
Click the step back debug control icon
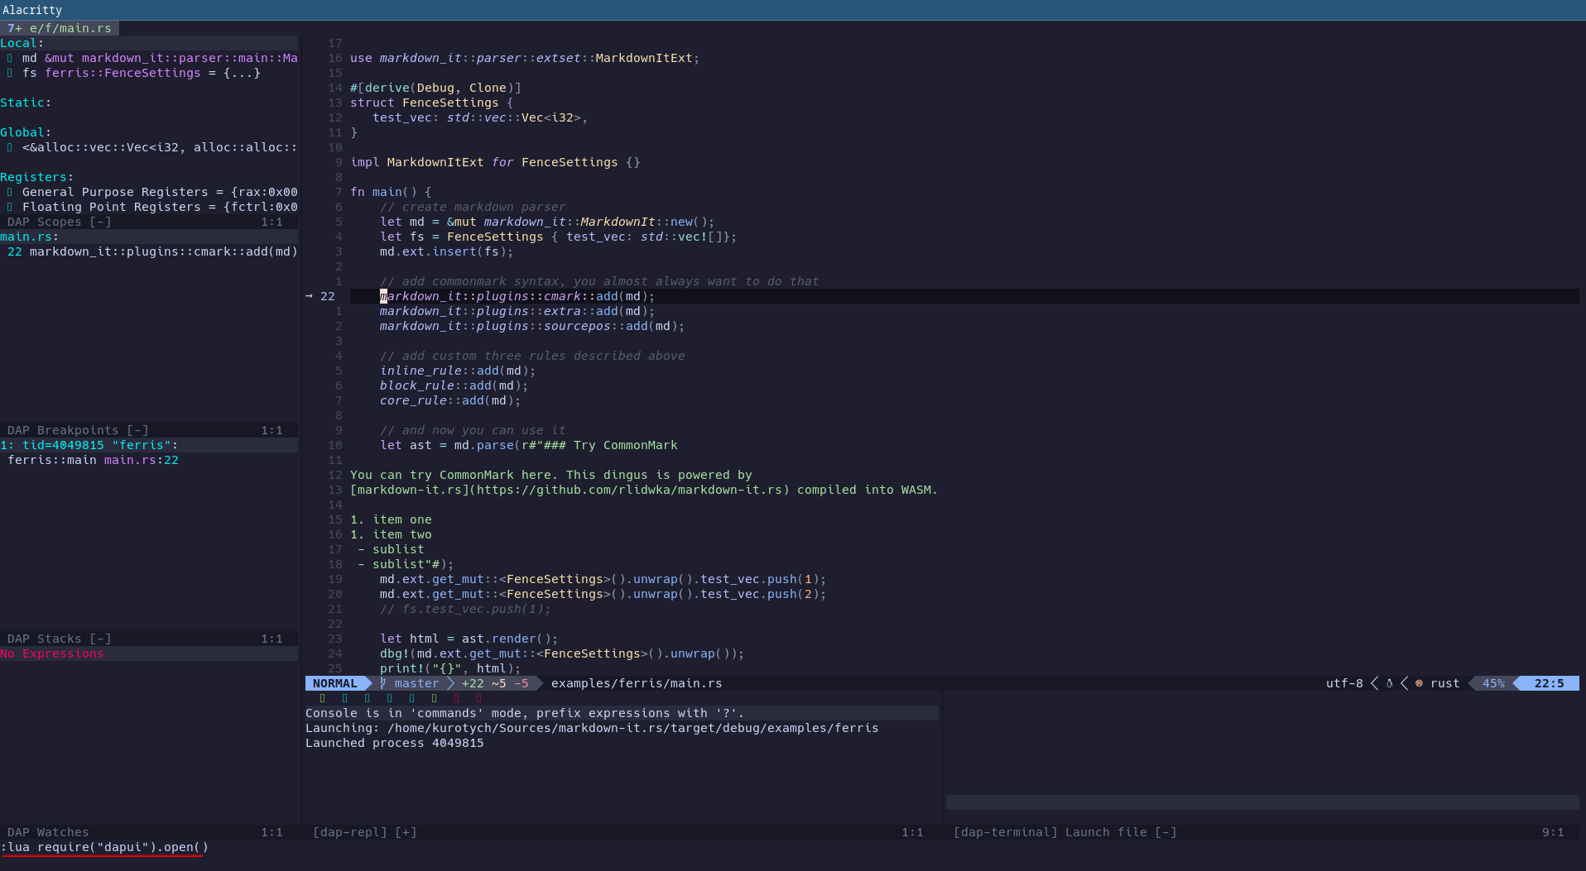click(412, 698)
